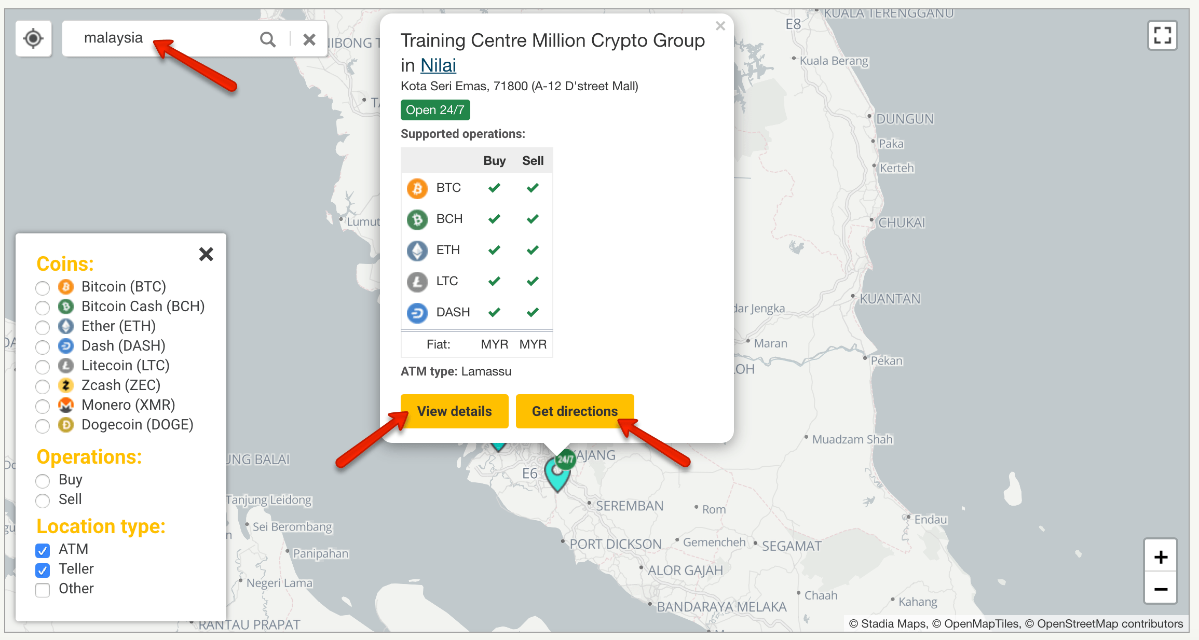This screenshot has height=640, width=1199.
Task: Click the DASH coin icon in the popup table
Action: click(x=417, y=312)
